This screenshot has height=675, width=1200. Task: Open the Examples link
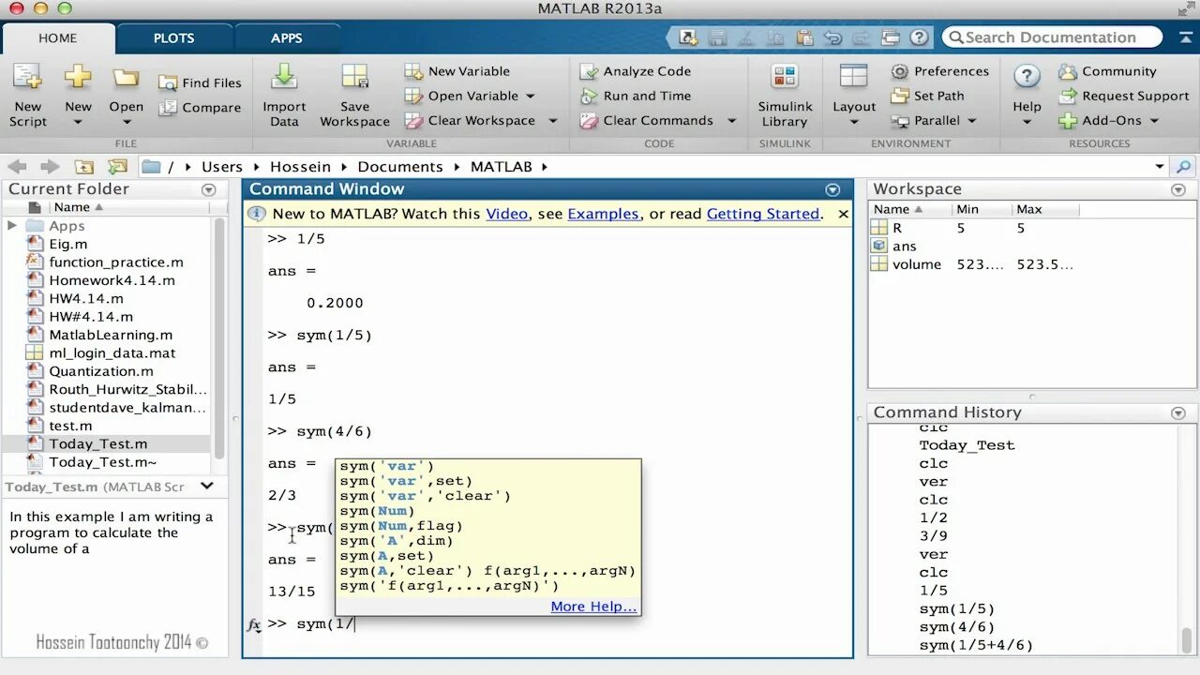pyautogui.click(x=603, y=214)
